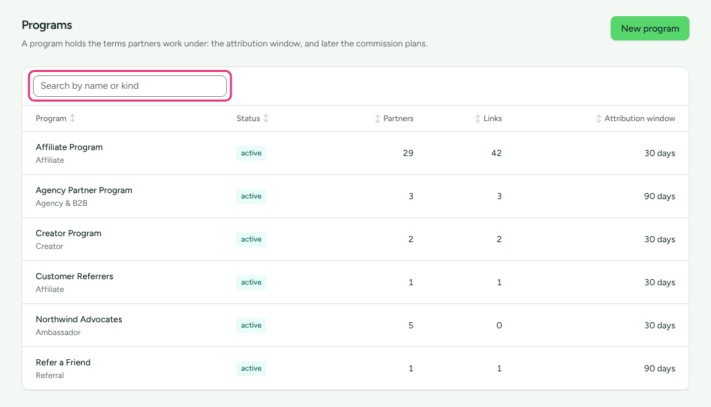This screenshot has height=407, width=711.
Task: Click the 29 partners count
Action: point(408,153)
